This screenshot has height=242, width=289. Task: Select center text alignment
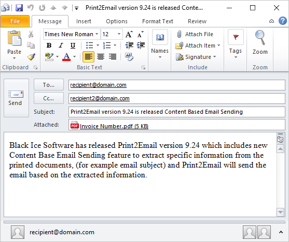click(x=101, y=57)
